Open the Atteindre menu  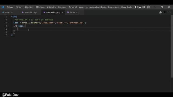(51, 7)
